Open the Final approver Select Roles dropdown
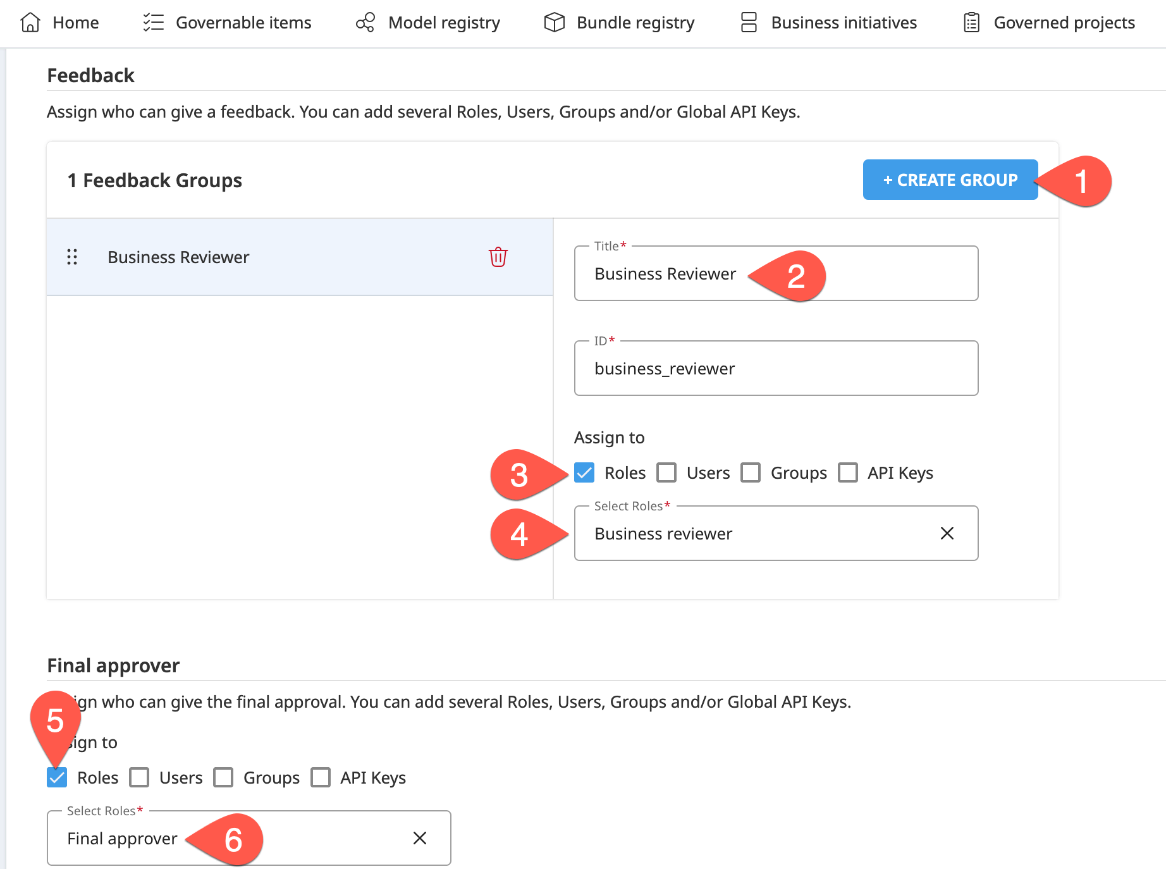The image size is (1166, 869). (x=249, y=838)
